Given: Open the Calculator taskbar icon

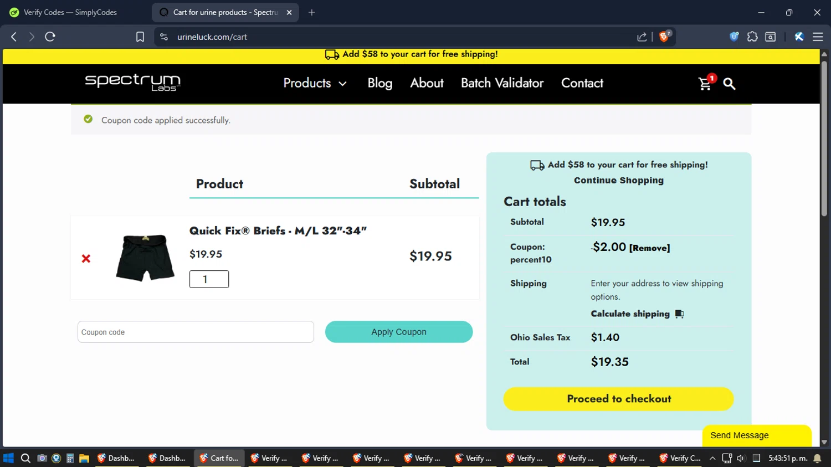Looking at the screenshot, I should pos(70,458).
